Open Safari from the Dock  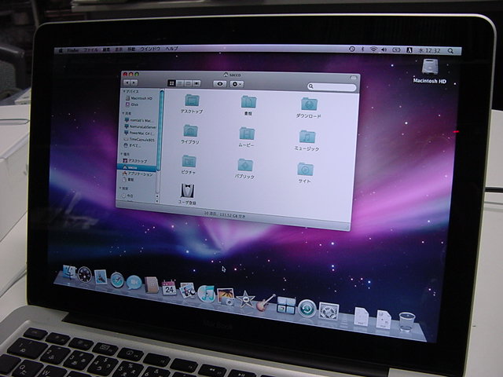click(x=117, y=280)
